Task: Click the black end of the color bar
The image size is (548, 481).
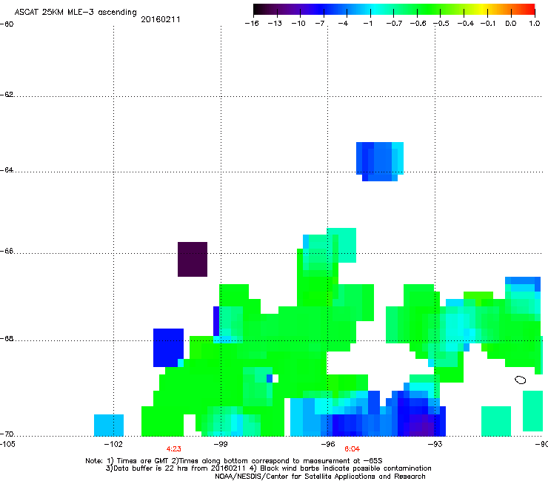Action: pos(258,9)
